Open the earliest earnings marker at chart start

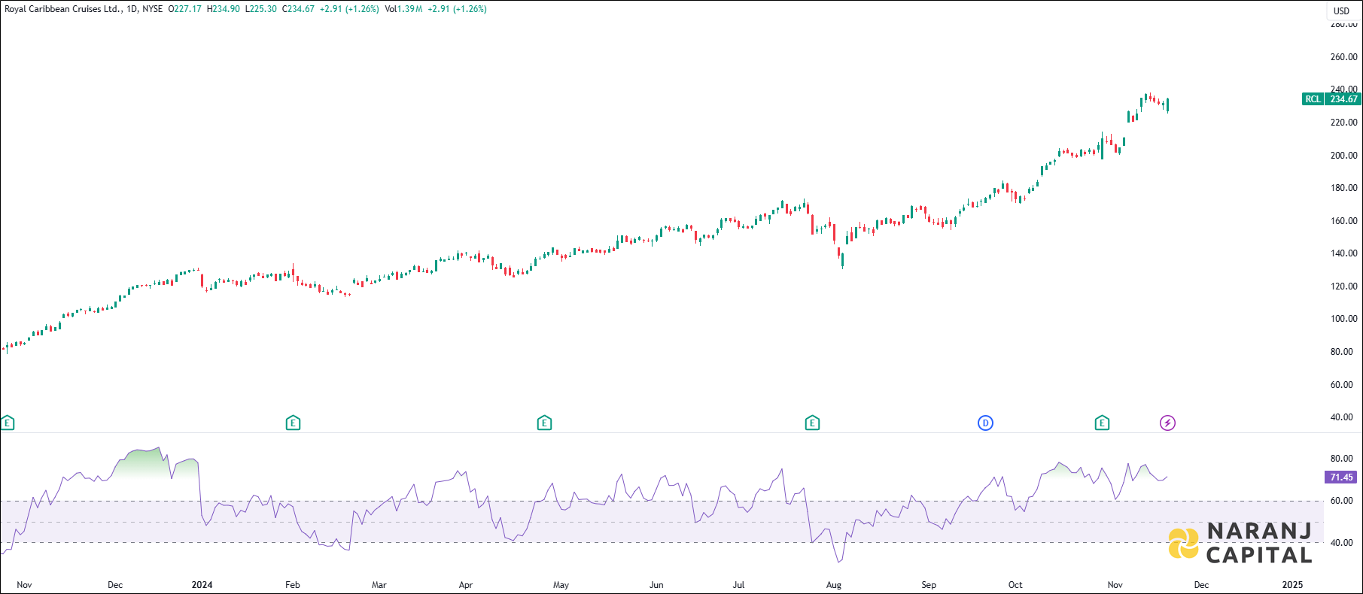pyautogui.click(x=8, y=423)
